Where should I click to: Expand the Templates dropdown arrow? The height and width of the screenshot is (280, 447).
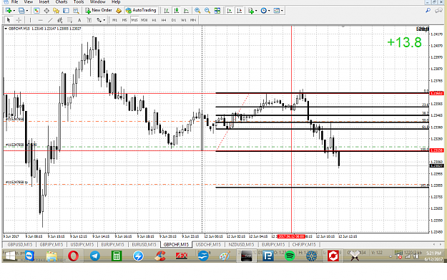tap(282, 11)
